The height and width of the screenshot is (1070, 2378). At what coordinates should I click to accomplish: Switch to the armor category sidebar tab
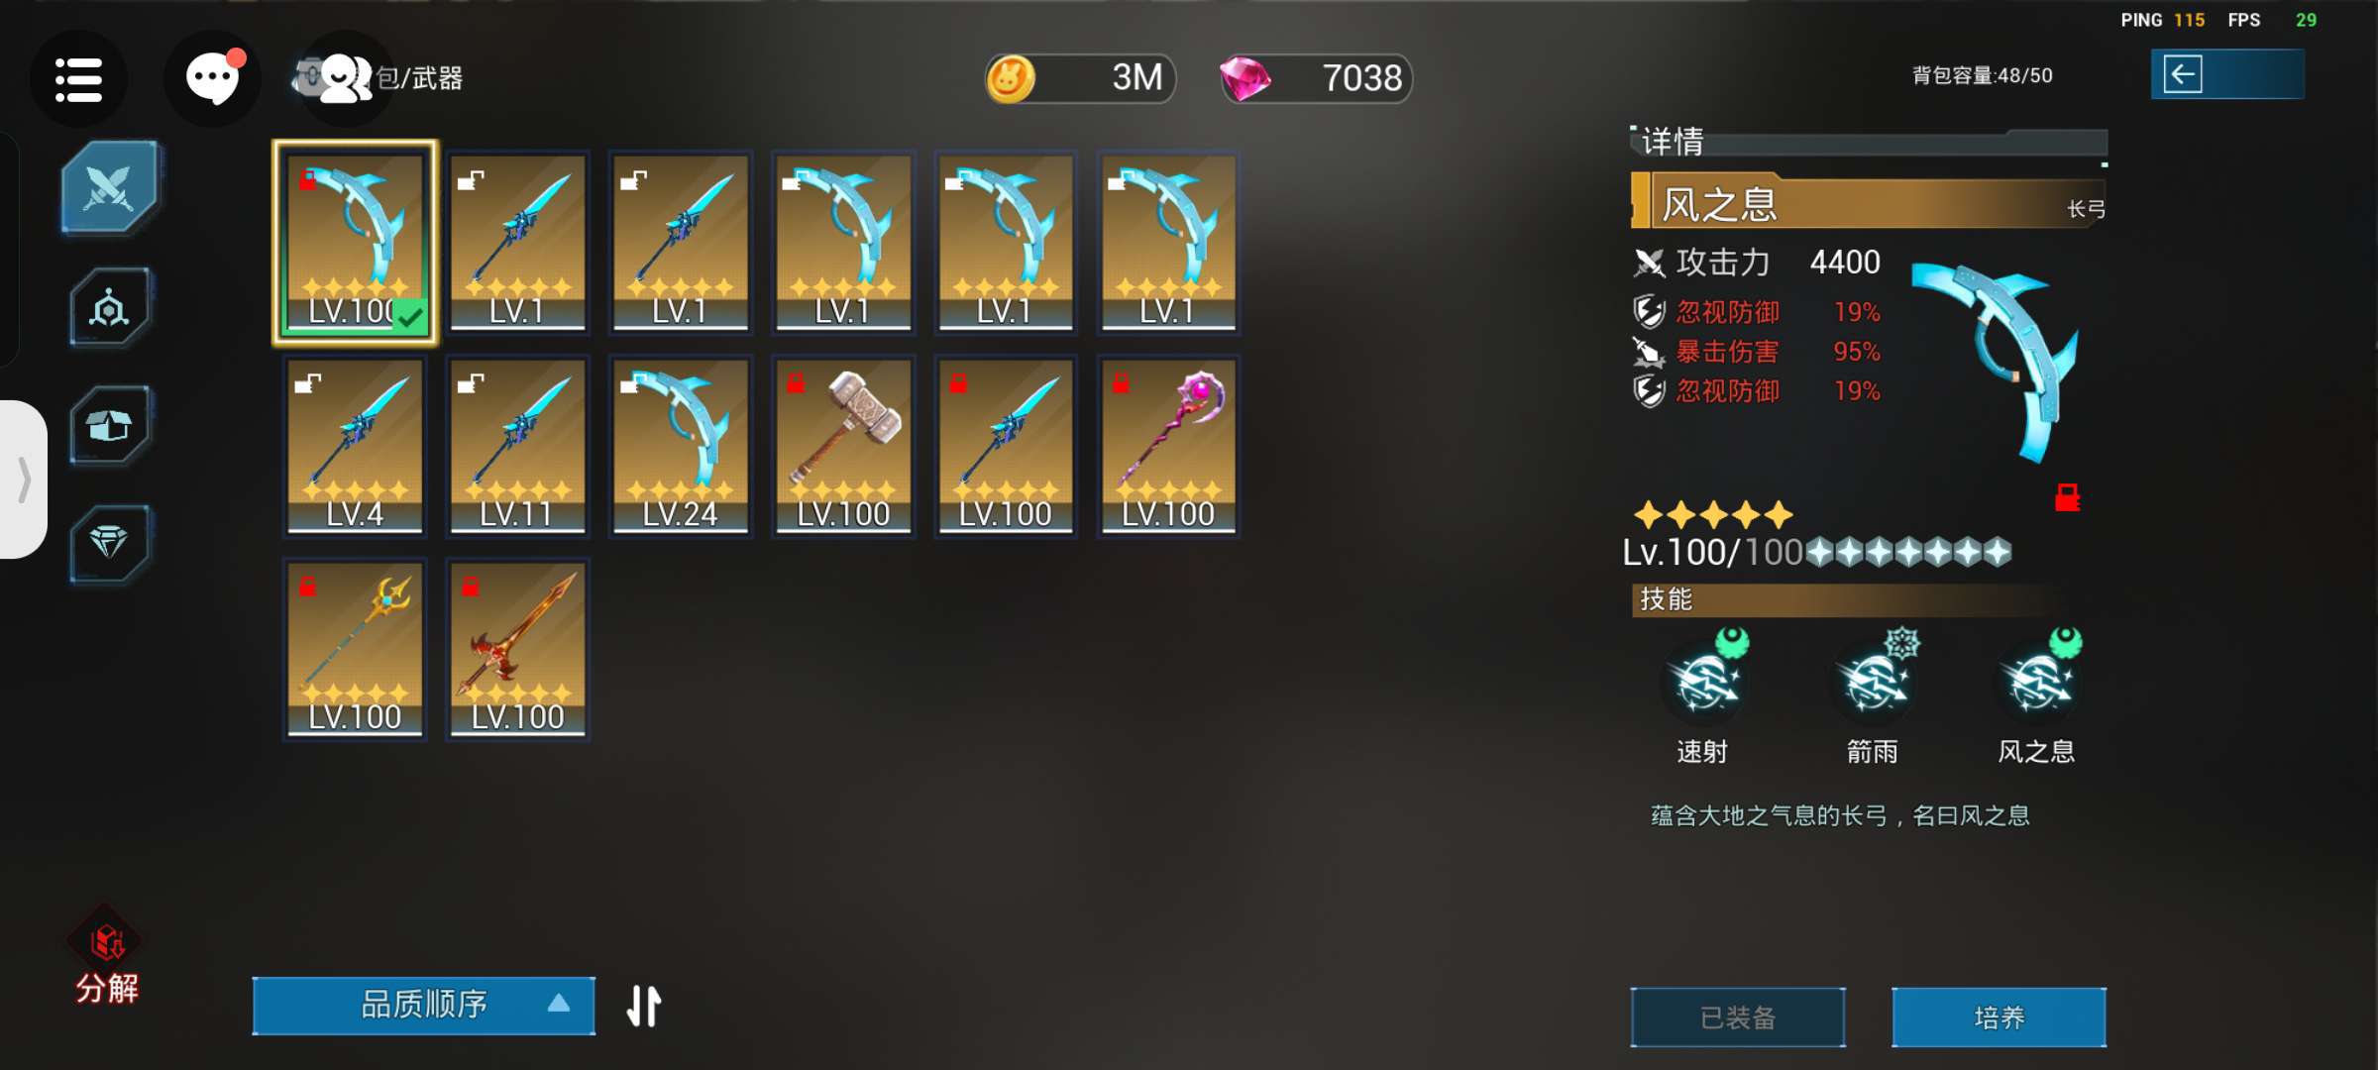109,308
